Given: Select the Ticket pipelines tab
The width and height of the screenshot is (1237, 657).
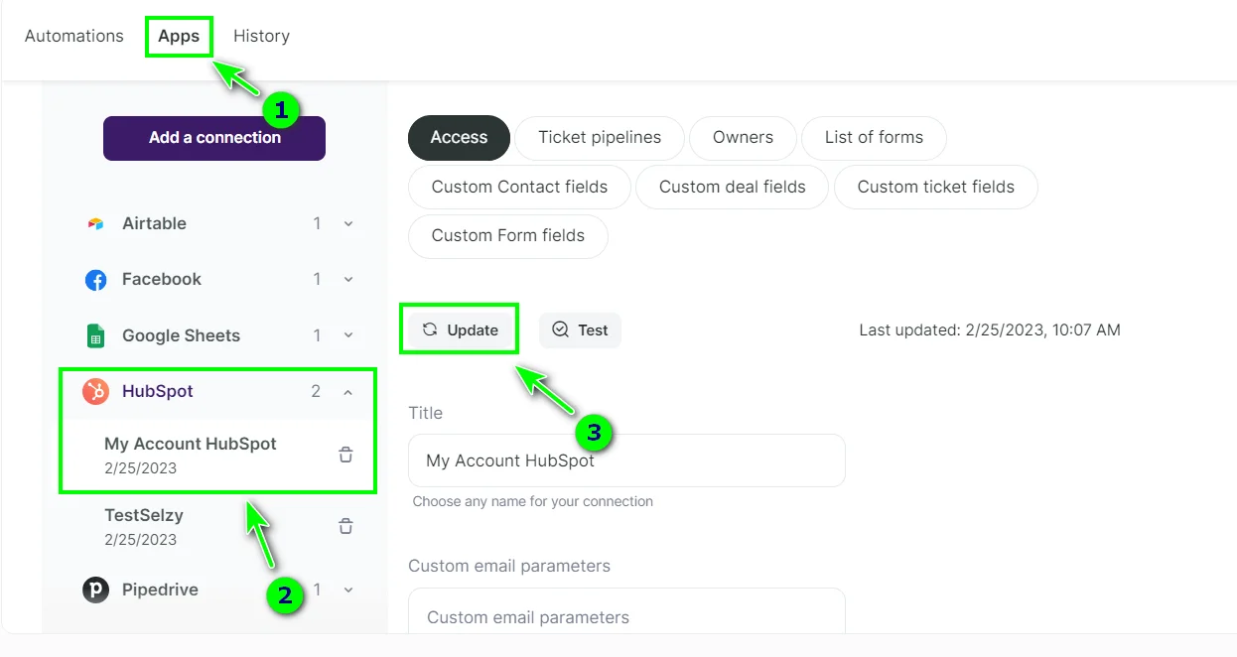Looking at the screenshot, I should pyautogui.click(x=599, y=138).
